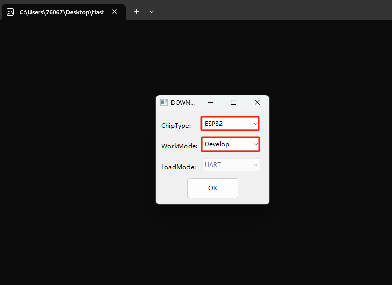The width and height of the screenshot is (392, 285).
Task: Click the ChipType label
Action: 176,125
